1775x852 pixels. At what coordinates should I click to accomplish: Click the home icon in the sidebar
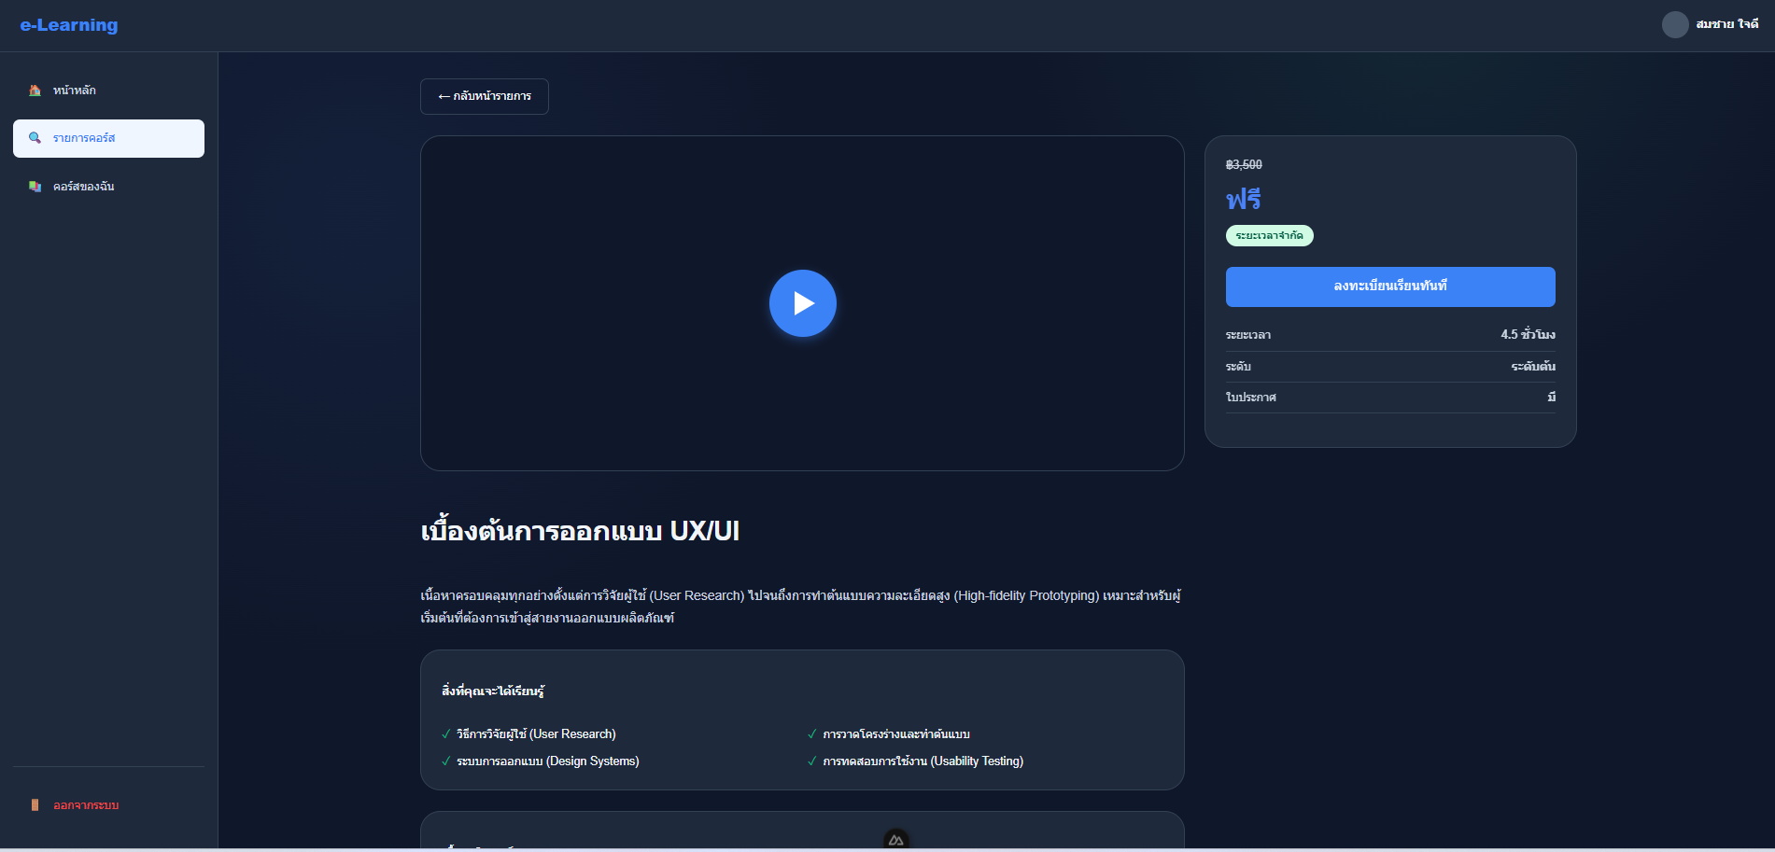click(x=35, y=91)
